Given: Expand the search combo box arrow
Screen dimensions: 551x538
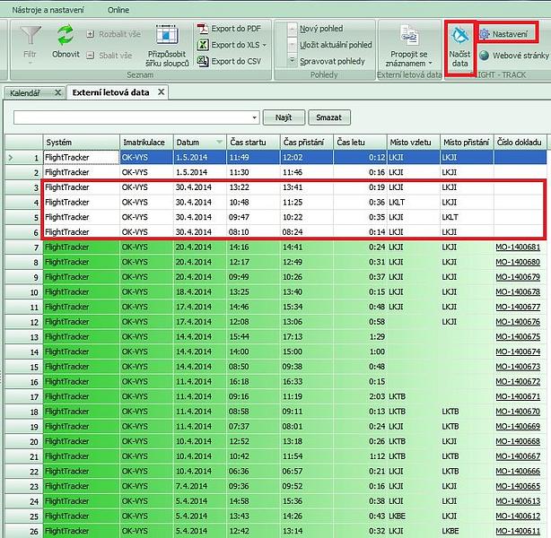Looking at the screenshot, I should coord(254,117).
